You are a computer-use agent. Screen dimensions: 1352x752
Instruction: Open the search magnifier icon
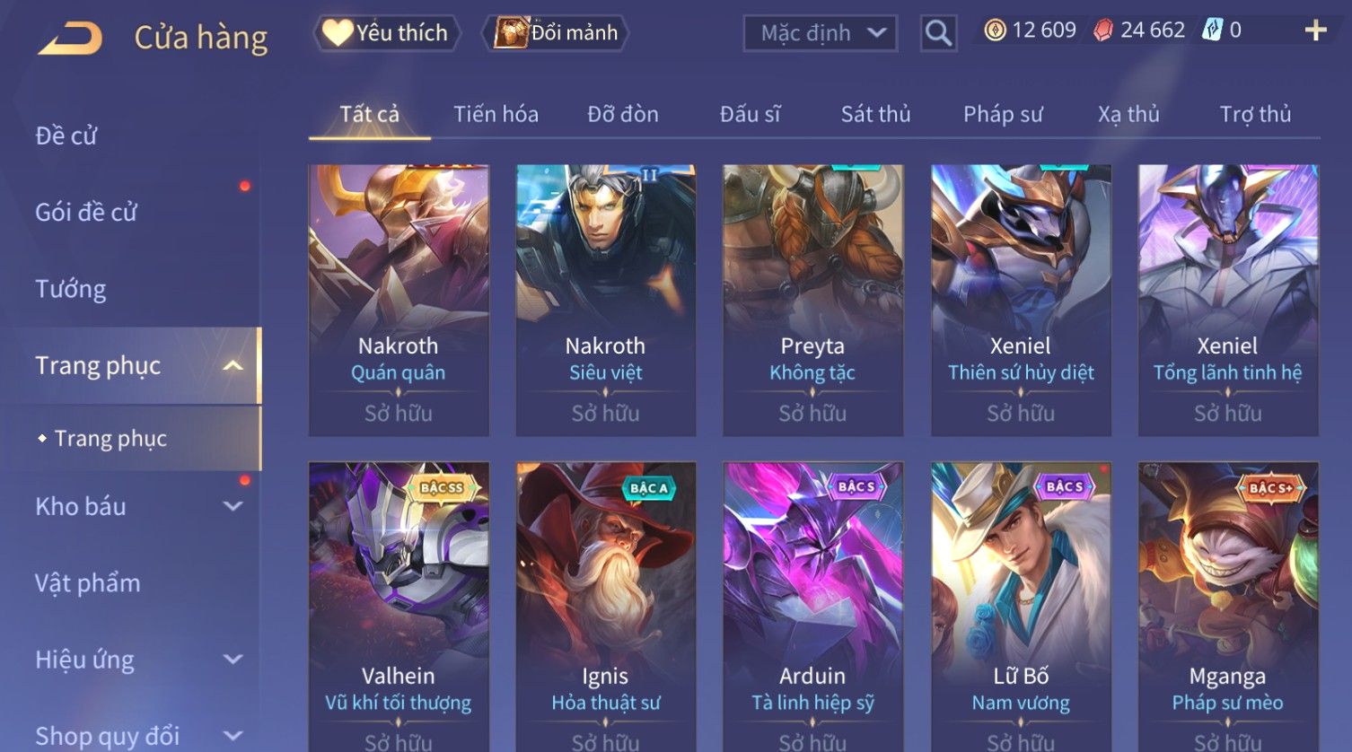tap(938, 34)
